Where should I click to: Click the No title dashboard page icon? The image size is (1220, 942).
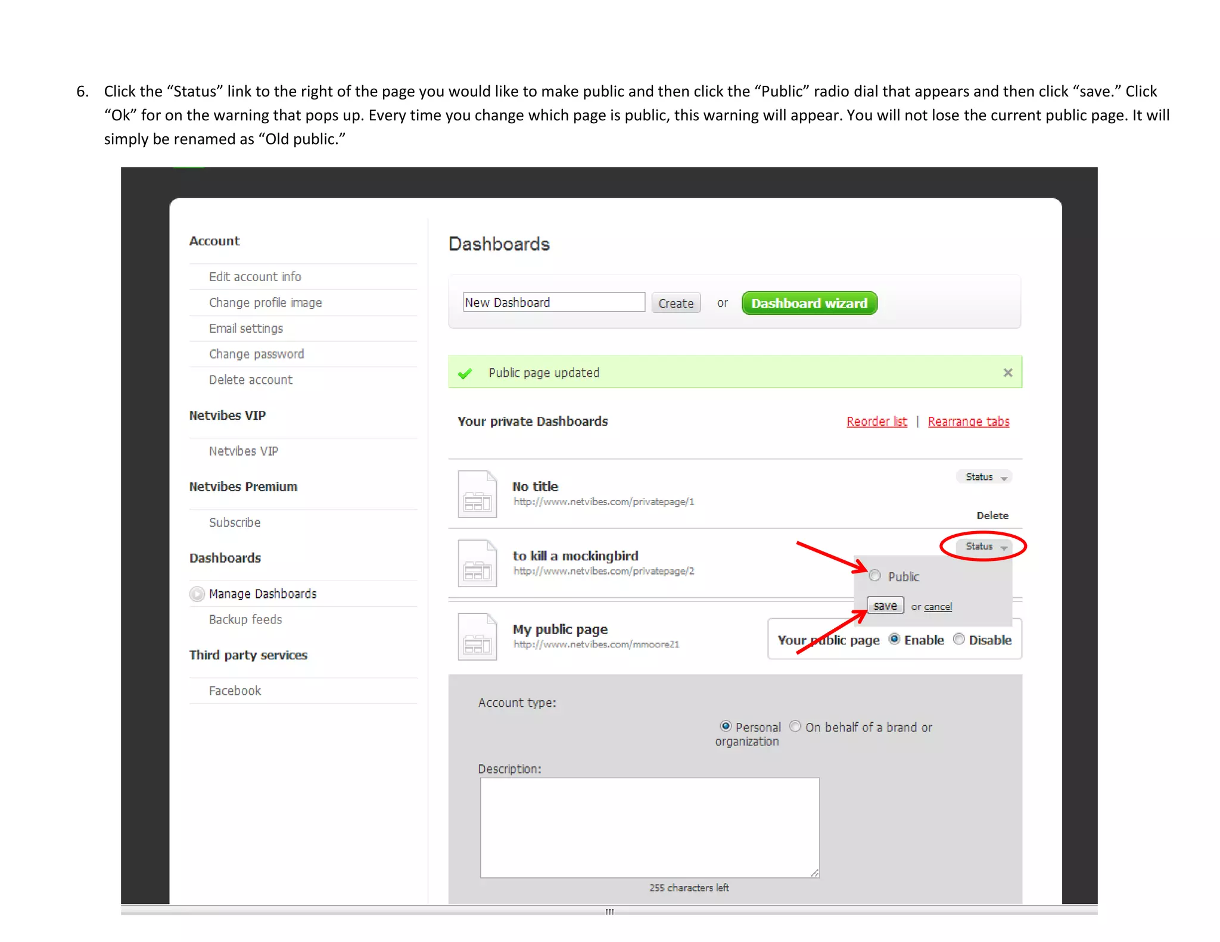(x=477, y=494)
